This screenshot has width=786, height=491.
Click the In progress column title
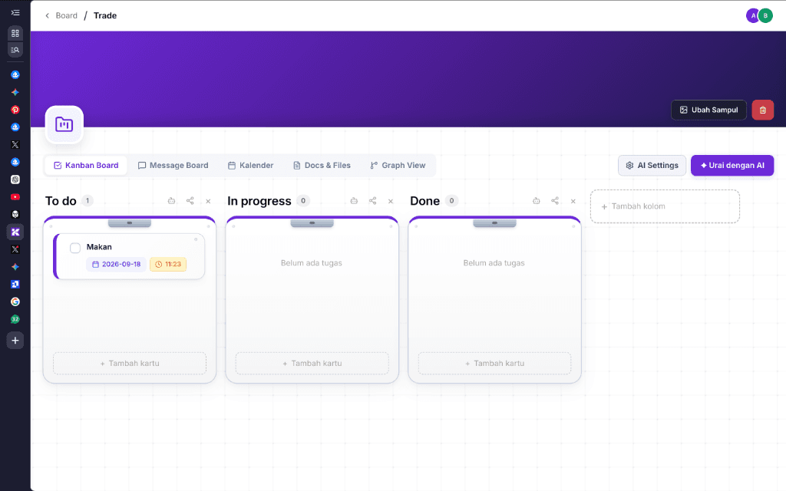[259, 201]
